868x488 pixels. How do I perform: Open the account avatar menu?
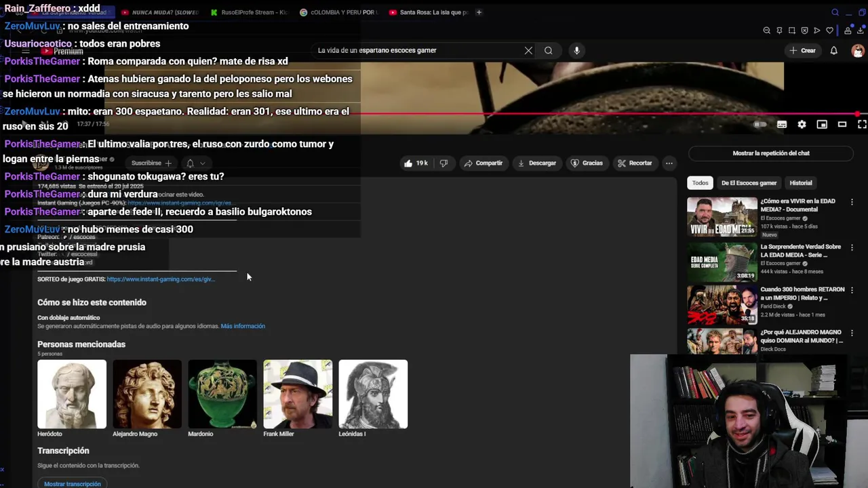coord(858,51)
